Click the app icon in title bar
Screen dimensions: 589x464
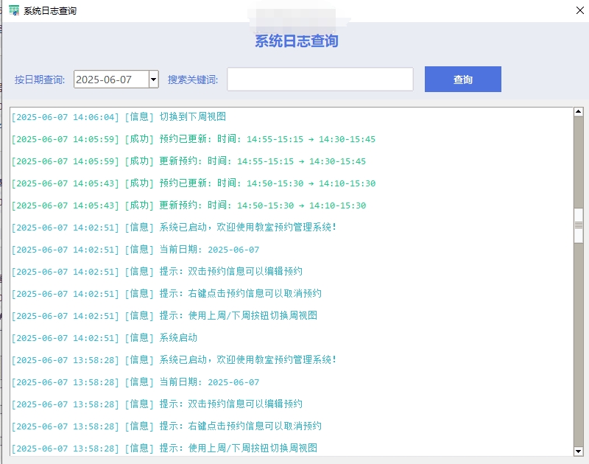(13, 11)
